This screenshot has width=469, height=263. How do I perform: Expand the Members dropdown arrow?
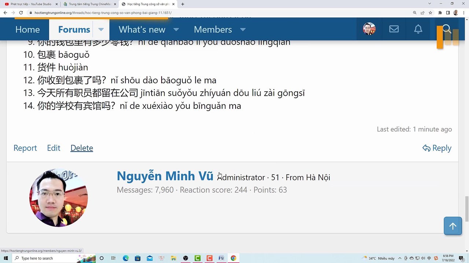(x=243, y=29)
